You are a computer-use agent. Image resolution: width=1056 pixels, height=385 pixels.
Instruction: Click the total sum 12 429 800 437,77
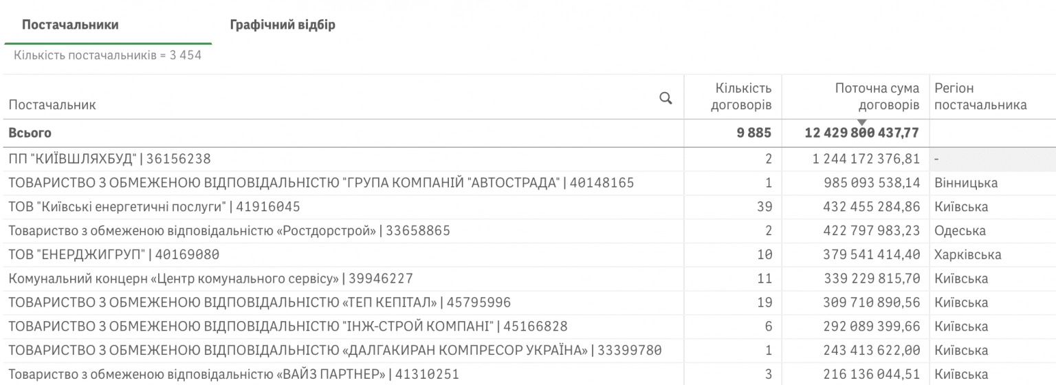[x=862, y=133]
